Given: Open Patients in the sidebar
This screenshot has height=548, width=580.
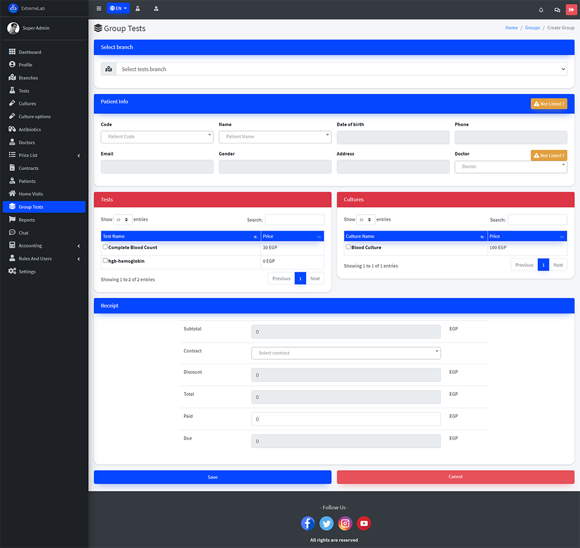Looking at the screenshot, I should tap(27, 181).
